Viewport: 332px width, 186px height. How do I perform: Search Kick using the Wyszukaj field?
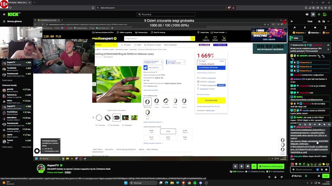(166, 14)
